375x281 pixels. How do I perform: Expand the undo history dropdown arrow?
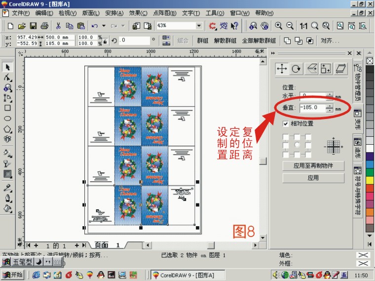click(104, 26)
